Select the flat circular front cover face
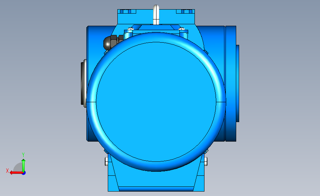Screen dimensions: 320x196 tap(156, 102)
